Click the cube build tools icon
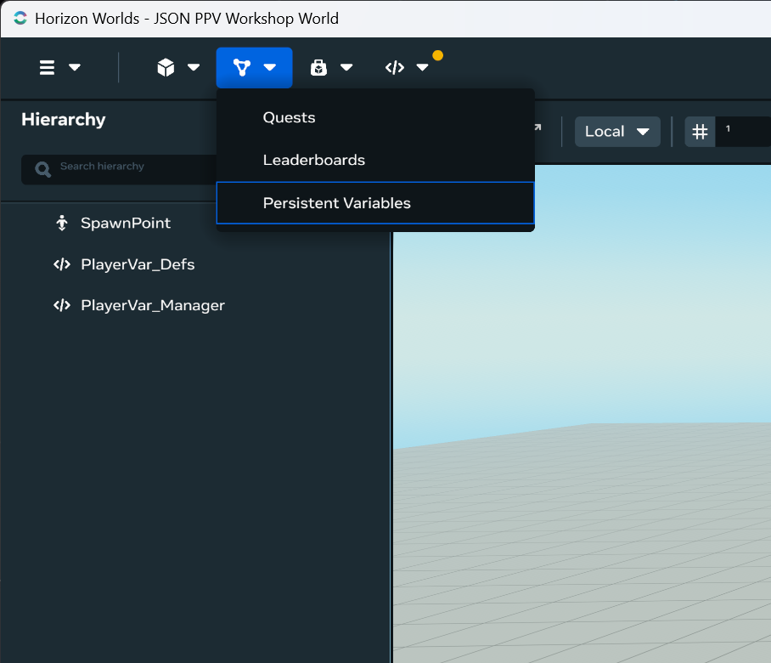 tap(166, 67)
